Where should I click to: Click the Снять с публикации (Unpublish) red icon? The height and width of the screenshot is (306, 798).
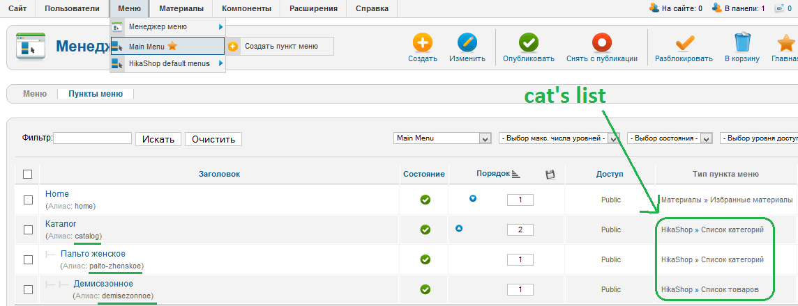point(601,43)
